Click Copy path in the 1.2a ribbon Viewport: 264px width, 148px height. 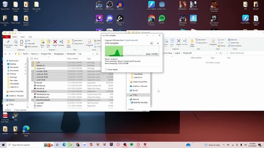(x=30, y=44)
